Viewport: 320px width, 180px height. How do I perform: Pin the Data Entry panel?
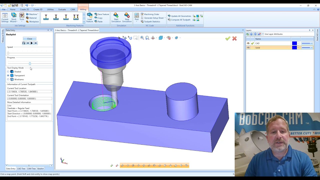pos(48,30)
